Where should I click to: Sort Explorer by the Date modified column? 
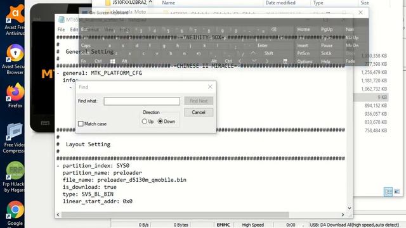click(280, 3)
